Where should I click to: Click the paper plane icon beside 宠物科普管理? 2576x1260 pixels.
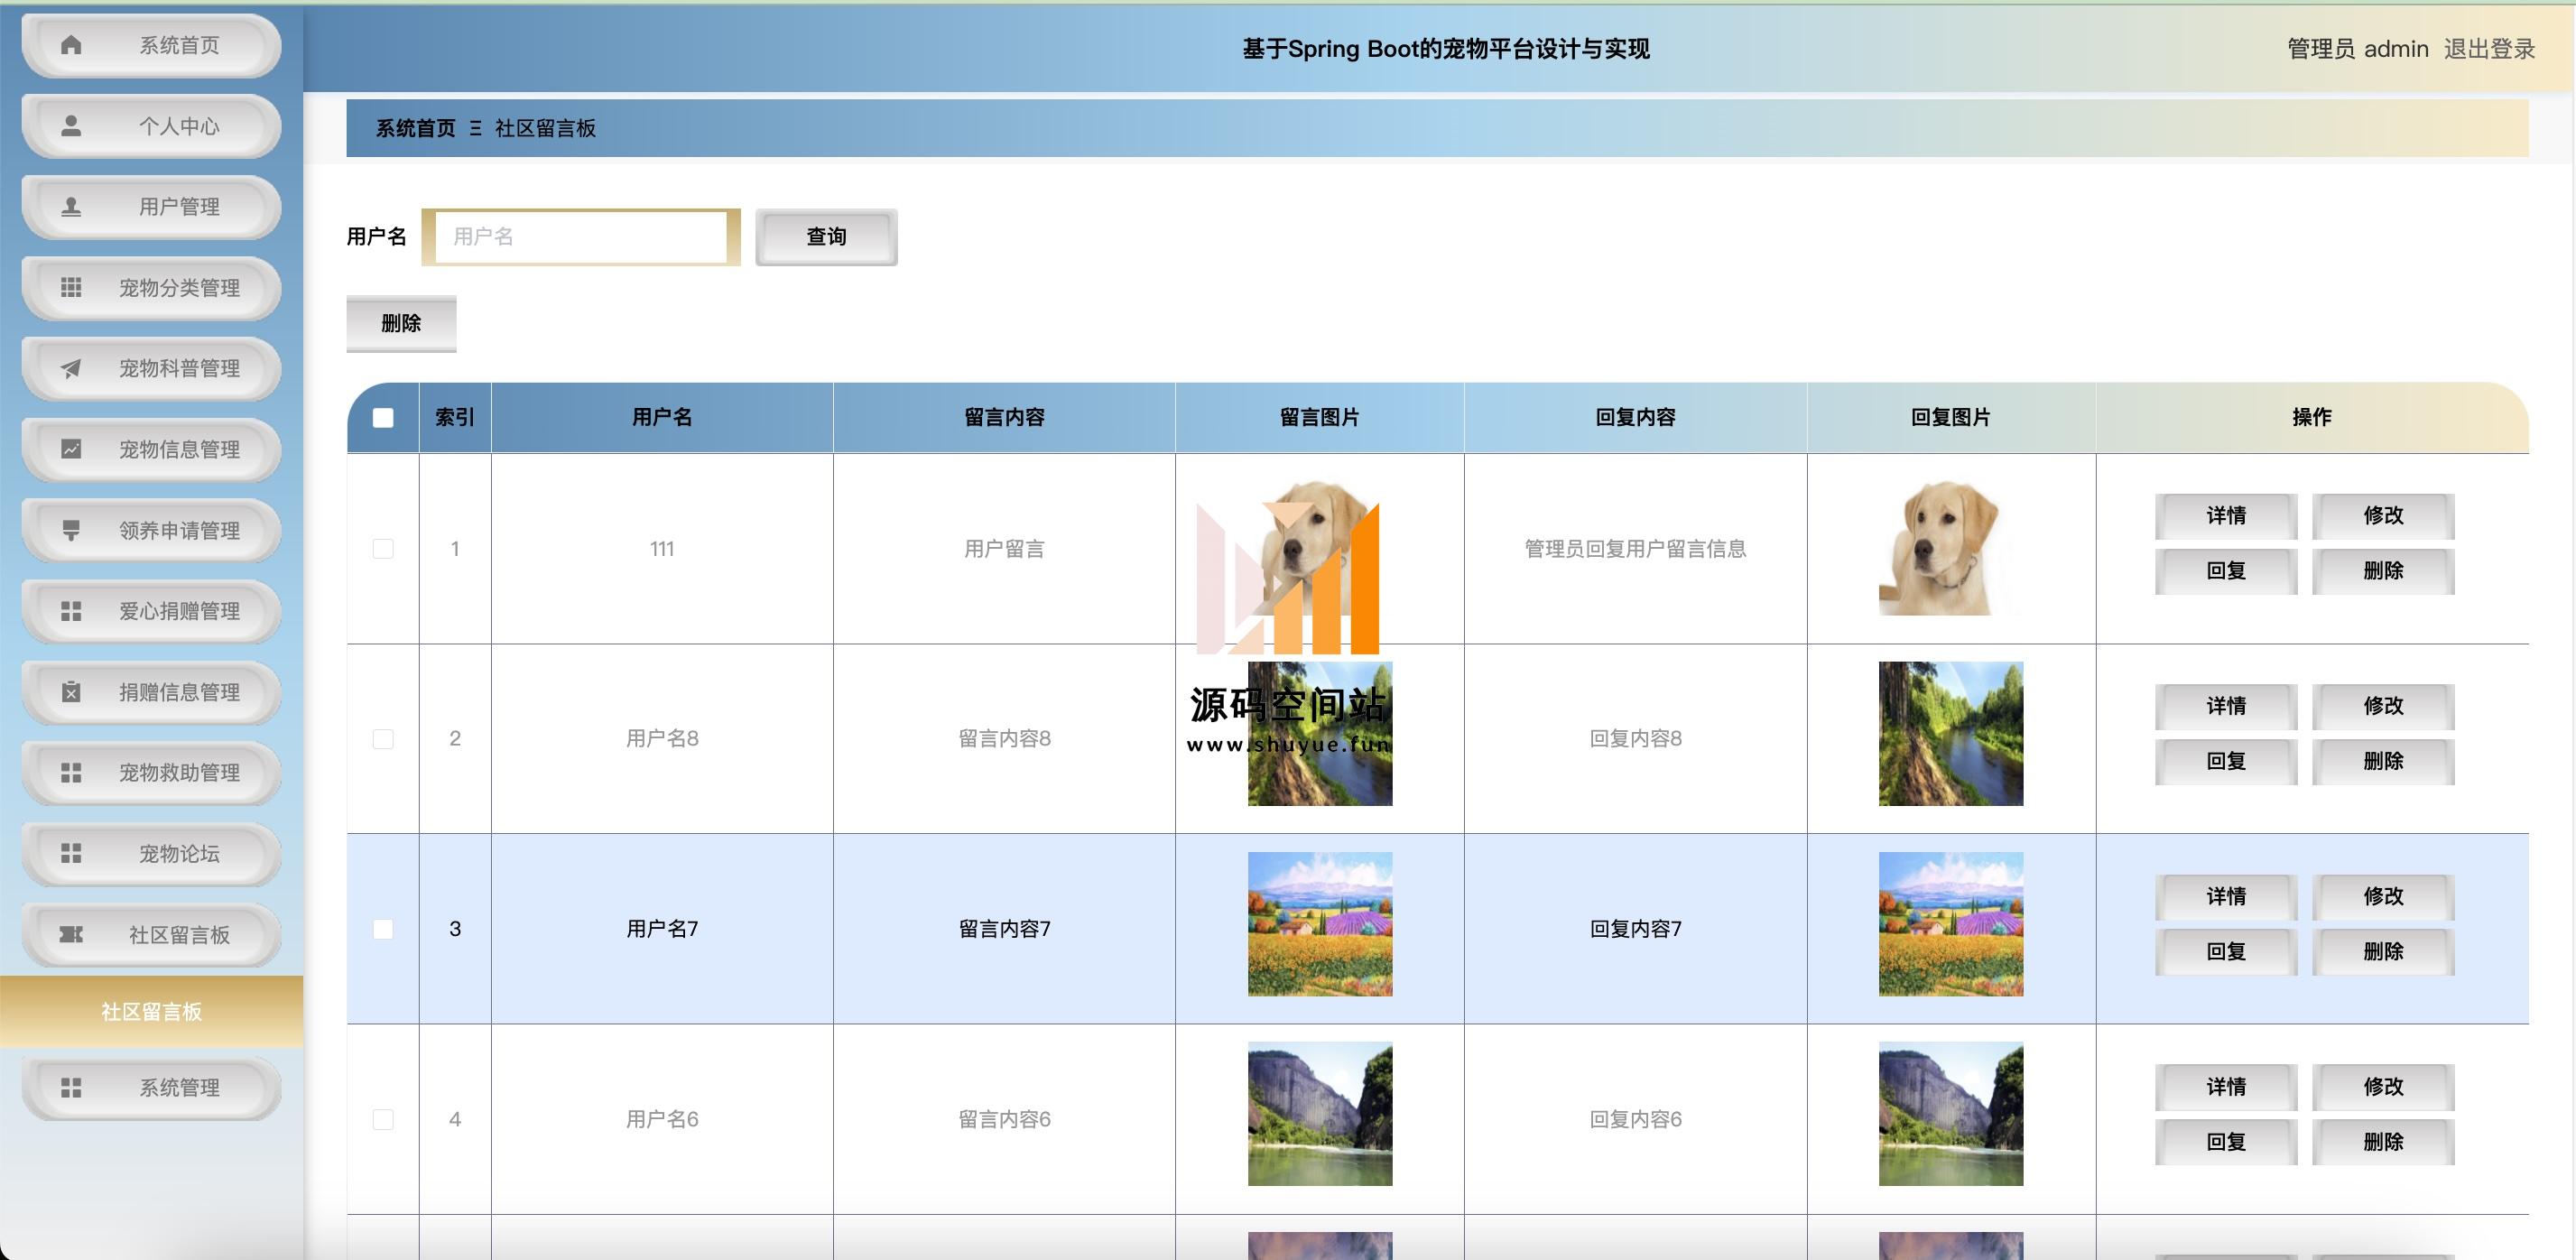coord(71,369)
